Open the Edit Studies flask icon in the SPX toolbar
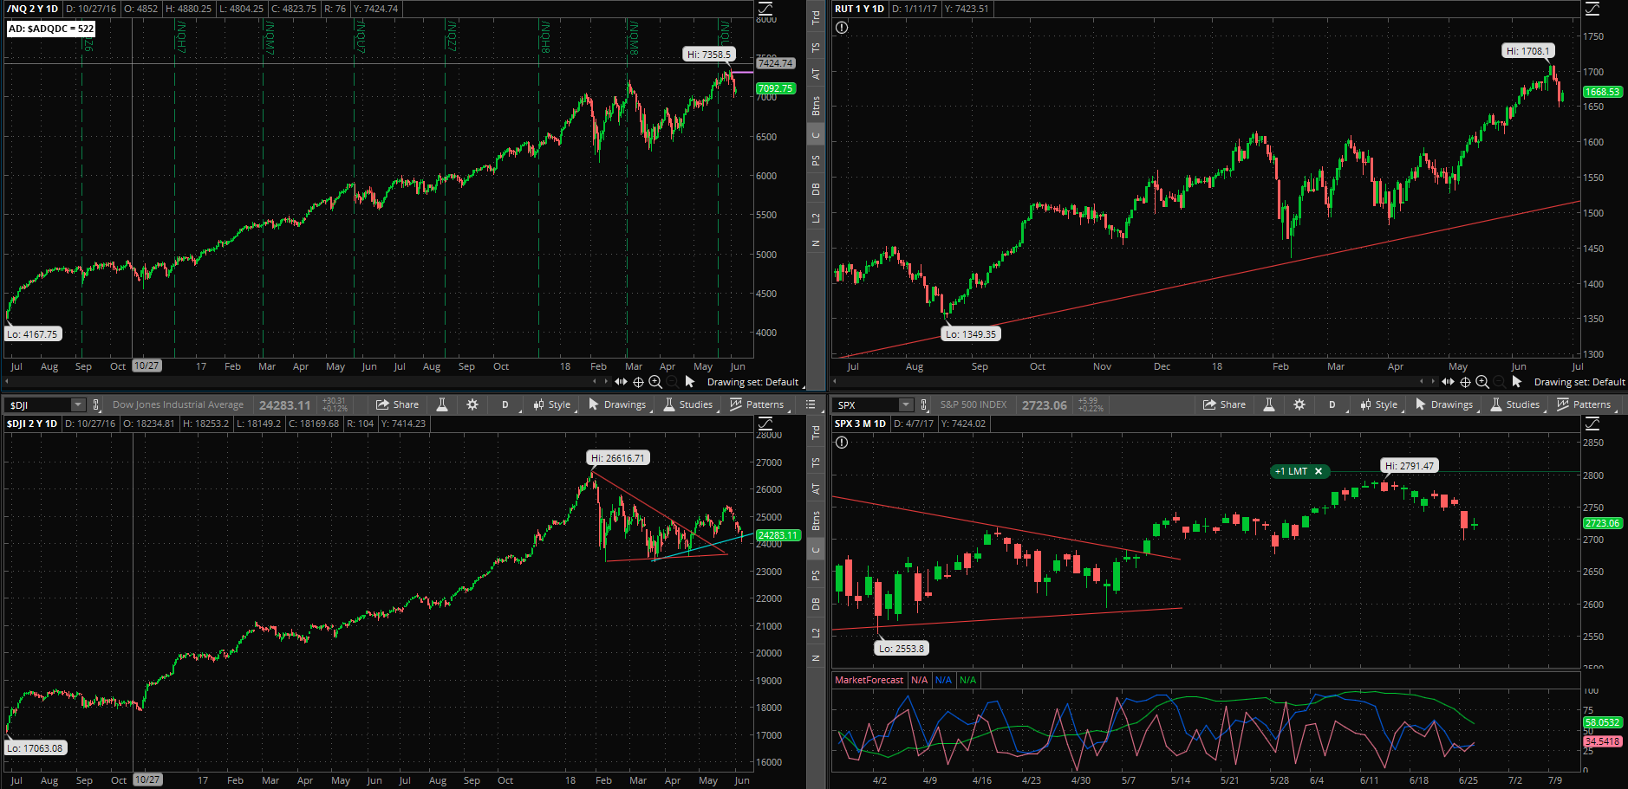This screenshot has height=789, width=1628. (x=1268, y=404)
